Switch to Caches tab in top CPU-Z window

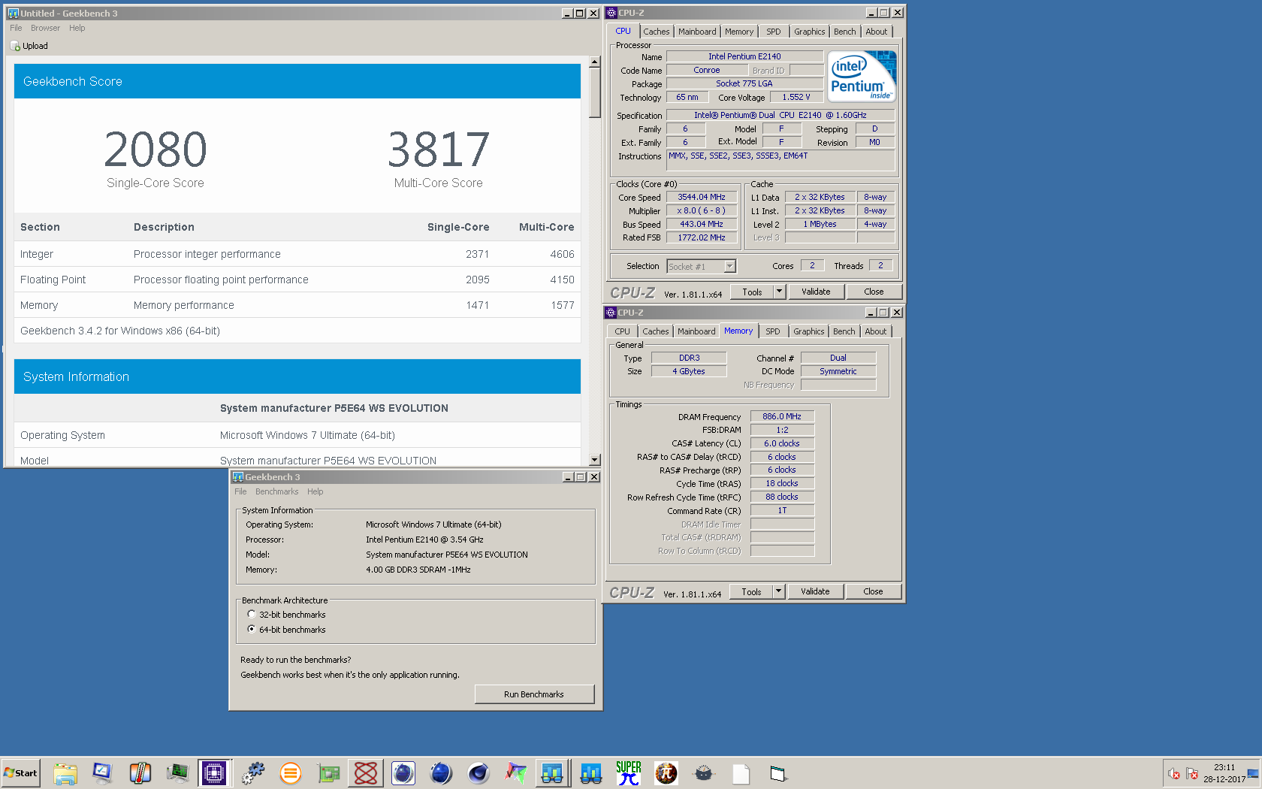pos(656,32)
